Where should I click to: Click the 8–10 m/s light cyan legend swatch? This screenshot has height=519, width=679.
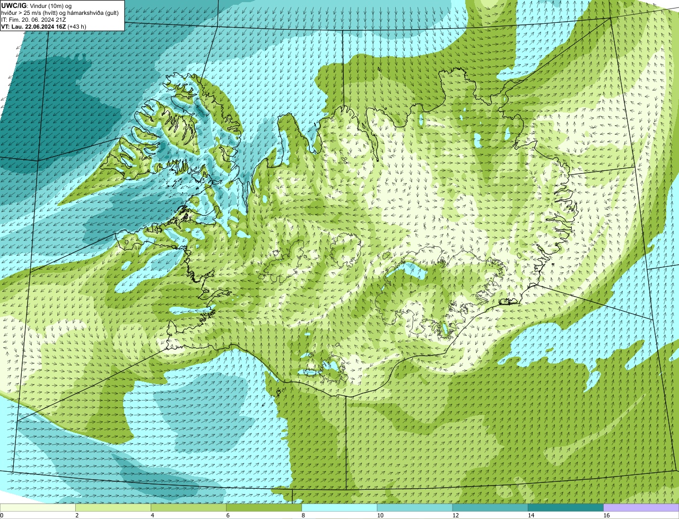point(339,508)
